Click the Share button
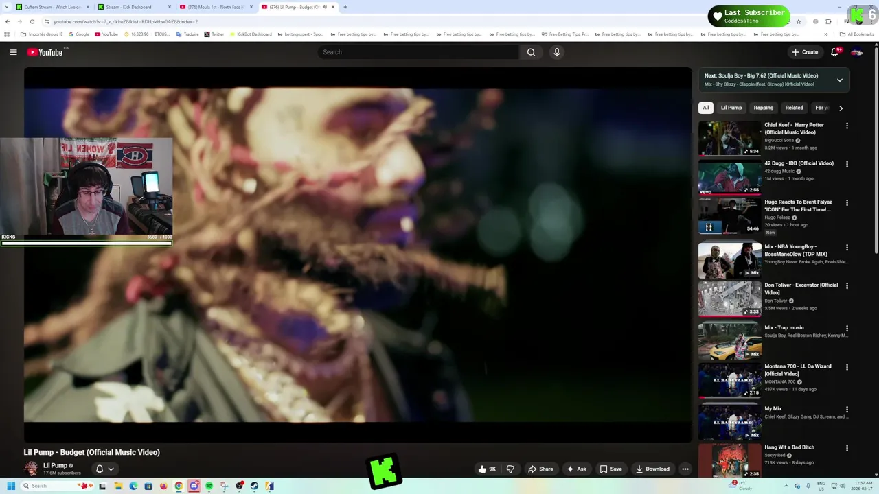The height and width of the screenshot is (494, 879). pos(540,469)
